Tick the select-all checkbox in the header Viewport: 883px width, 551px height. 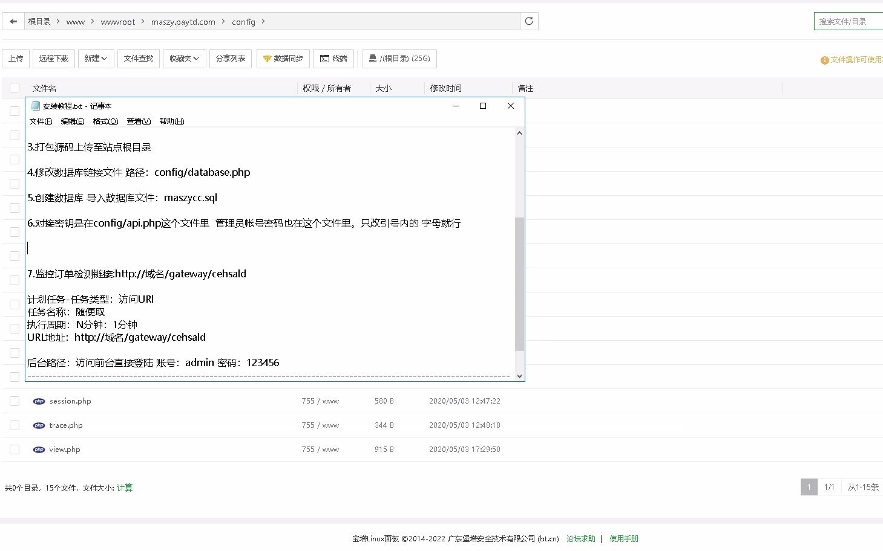tap(15, 88)
